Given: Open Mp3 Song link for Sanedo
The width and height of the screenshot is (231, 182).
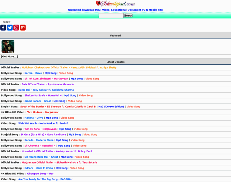Looking at the screenshot, I should click(62, 140).
